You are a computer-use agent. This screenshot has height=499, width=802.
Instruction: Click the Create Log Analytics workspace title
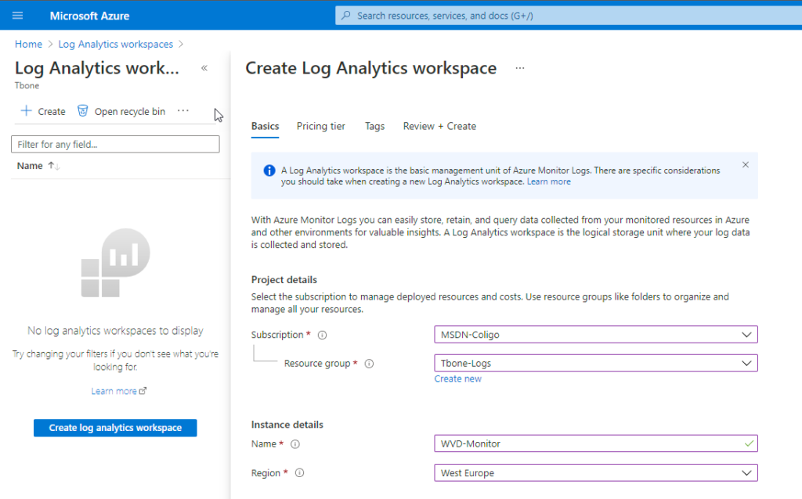[370, 68]
